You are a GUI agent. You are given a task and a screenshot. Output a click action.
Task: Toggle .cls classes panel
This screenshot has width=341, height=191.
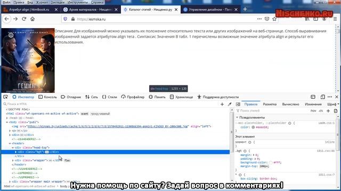pyautogui.click(x=321, y=111)
